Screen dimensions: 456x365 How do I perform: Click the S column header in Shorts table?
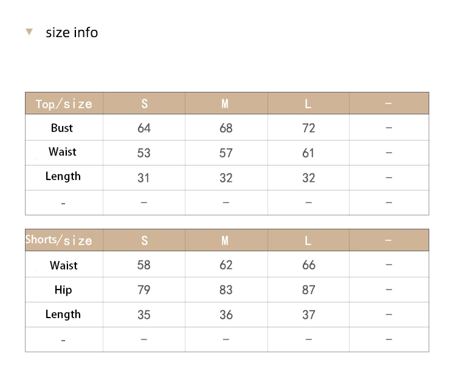point(144,240)
